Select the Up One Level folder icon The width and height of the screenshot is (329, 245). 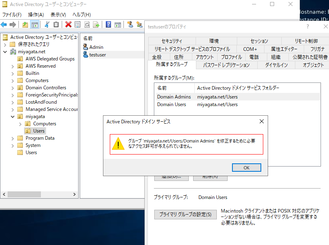(26, 24)
